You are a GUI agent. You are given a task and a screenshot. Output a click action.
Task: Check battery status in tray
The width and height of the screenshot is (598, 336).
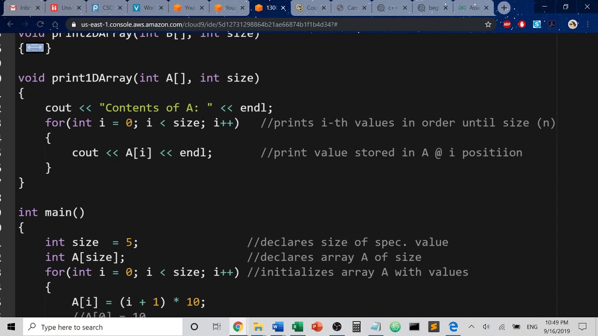[517, 327]
